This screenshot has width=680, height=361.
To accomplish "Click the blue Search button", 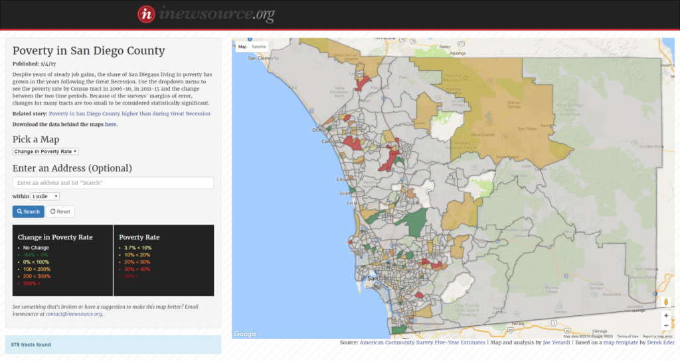I will click(x=28, y=211).
